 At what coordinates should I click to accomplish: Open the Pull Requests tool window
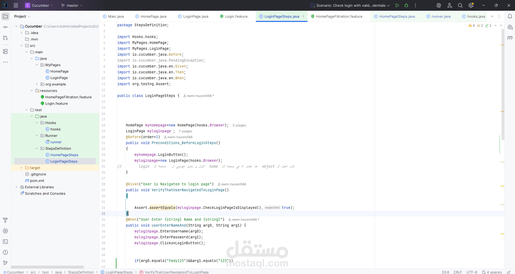5,38
